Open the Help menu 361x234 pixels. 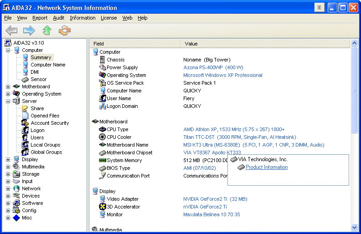click(x=143, y=18)
